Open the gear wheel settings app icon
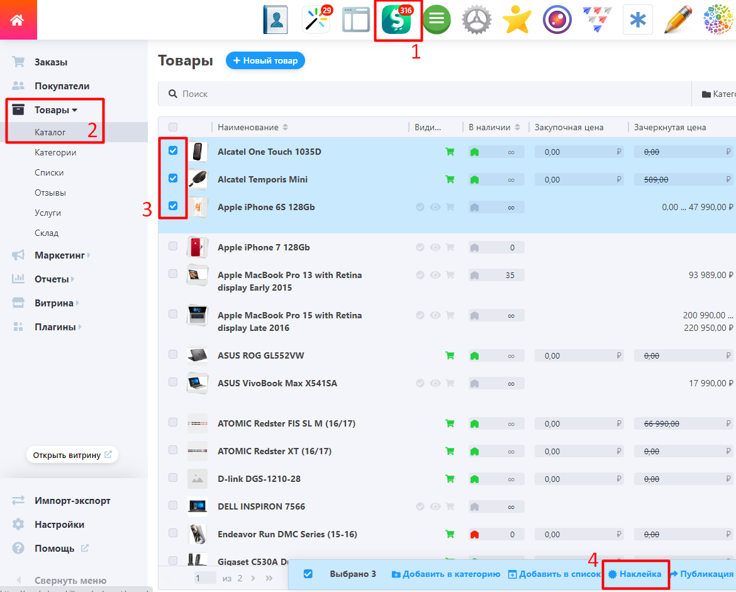The height and width of the screenshot is (592, 736). pos(477,20)
